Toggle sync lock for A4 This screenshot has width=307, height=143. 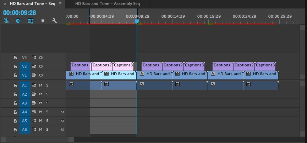pos(34,112)
